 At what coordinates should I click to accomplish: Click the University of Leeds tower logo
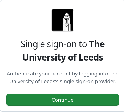(63, 20)
